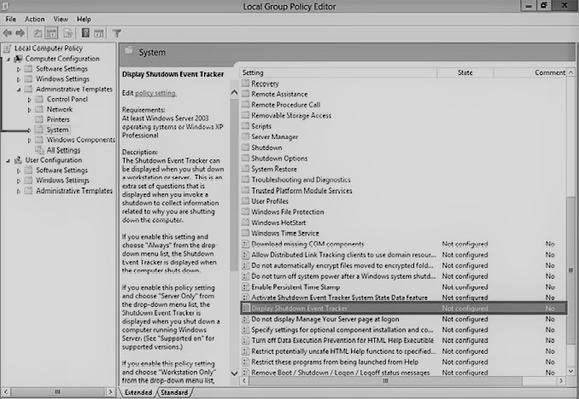Select the System node in the tree
The image size is (579, 399).
57,130
